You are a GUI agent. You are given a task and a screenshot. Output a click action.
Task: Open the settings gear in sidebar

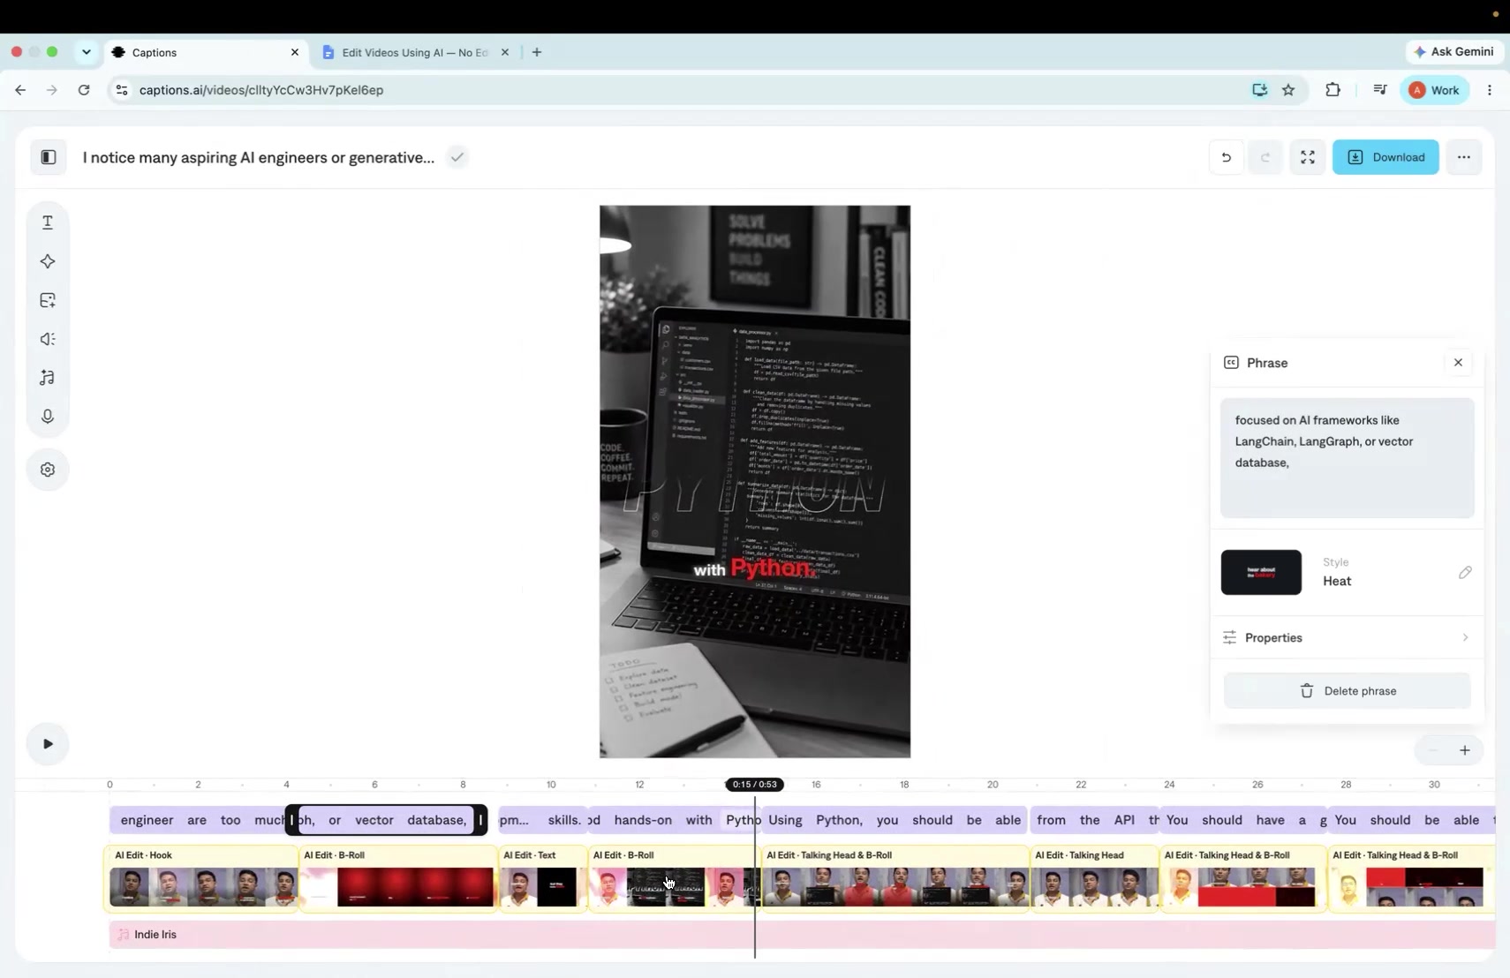point(48,470)
